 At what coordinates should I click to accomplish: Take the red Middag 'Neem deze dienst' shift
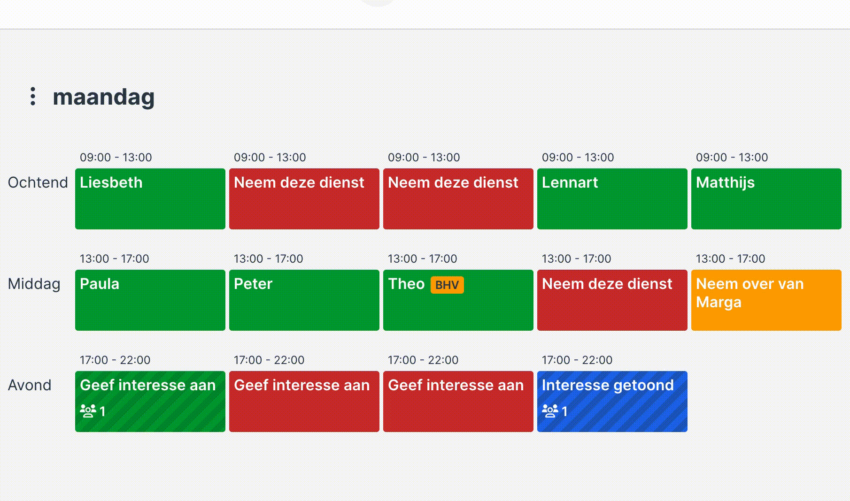pyautogui.click(x=612, y=300)
